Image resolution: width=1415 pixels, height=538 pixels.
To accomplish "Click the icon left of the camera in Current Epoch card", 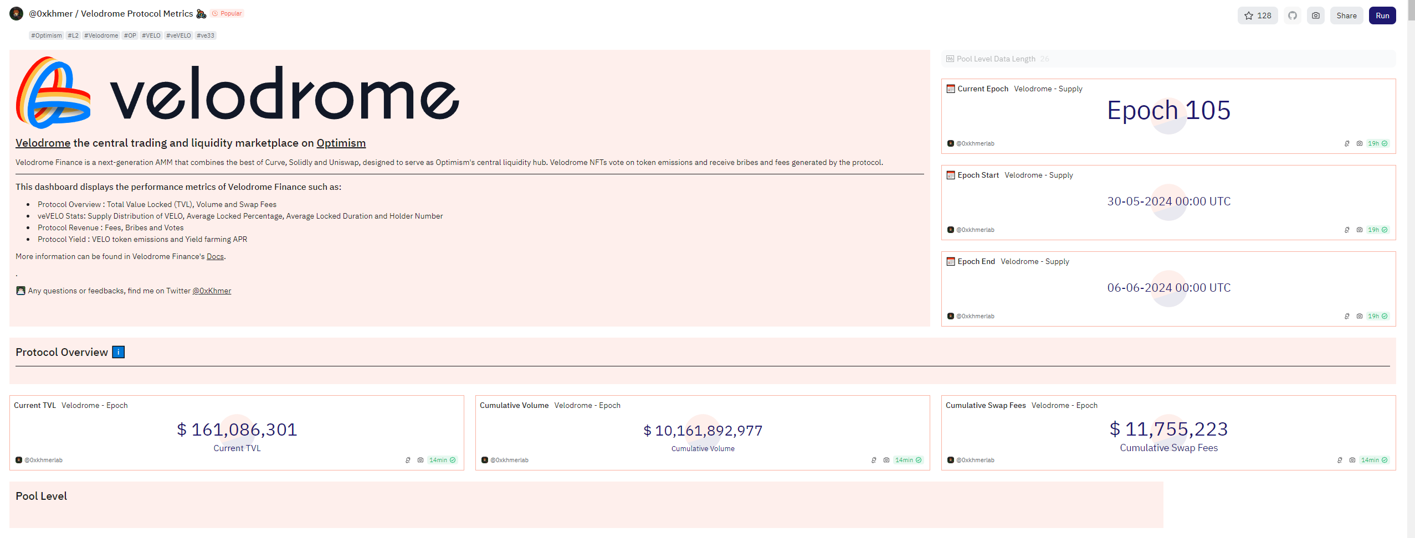I will tap(1347, 143).
